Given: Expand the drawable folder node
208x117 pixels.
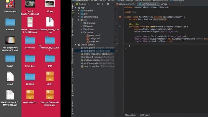Looking at the screenshot, I should [x=81, y=23].
